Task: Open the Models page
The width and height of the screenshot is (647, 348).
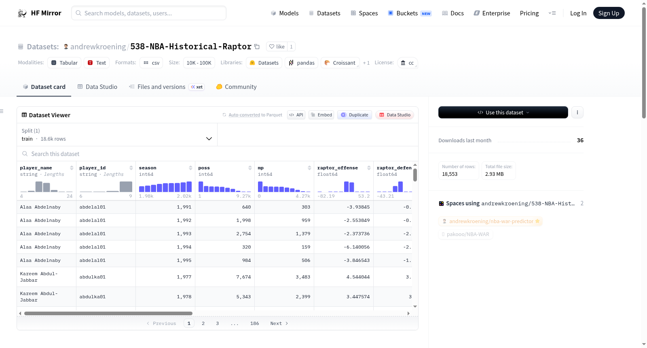Action: (285, 13)
